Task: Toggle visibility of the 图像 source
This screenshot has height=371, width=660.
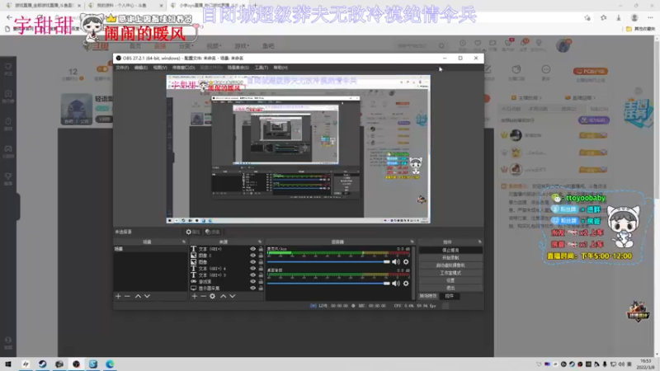Action: click(x=252, y=262)
